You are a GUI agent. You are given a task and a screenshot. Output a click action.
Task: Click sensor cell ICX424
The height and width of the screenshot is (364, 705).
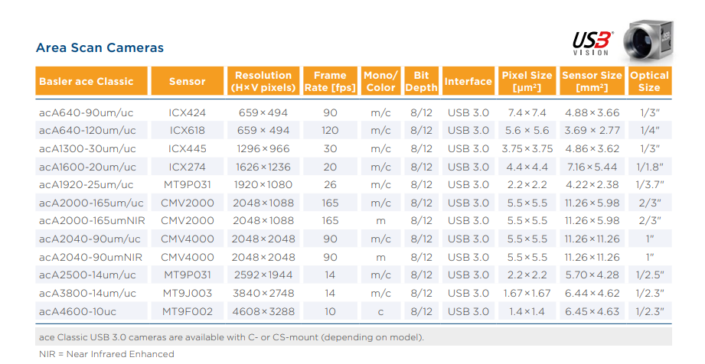tap(187, 113)
